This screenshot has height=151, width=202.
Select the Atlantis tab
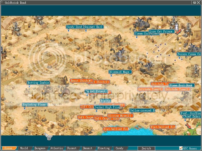[x=57, y=148]
